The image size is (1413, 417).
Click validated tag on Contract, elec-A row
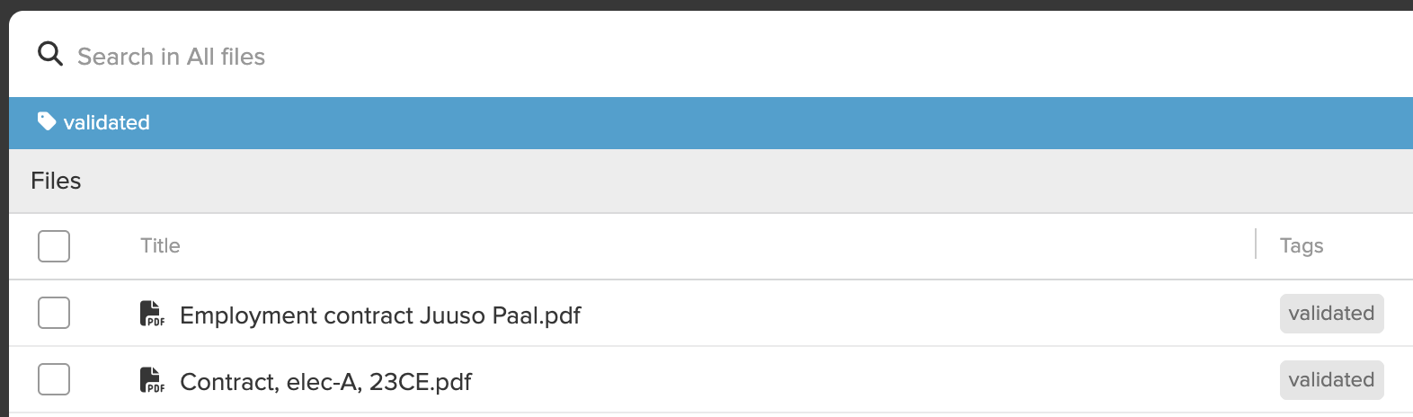[1331, 380]
